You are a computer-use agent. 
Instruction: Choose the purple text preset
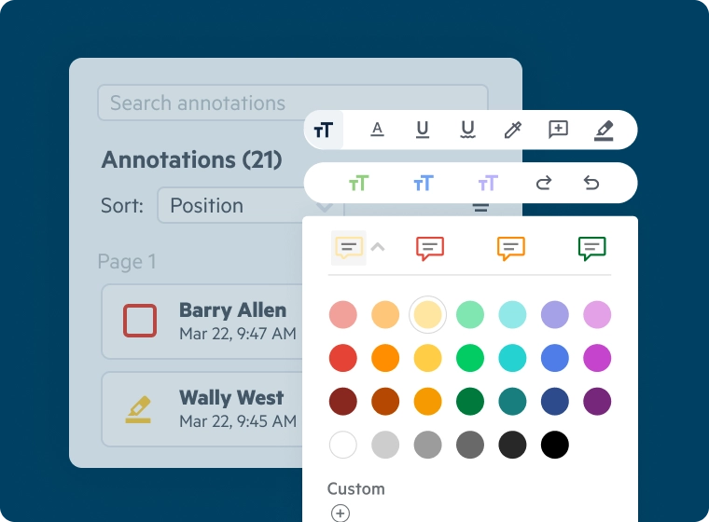[x=488, y=183]
